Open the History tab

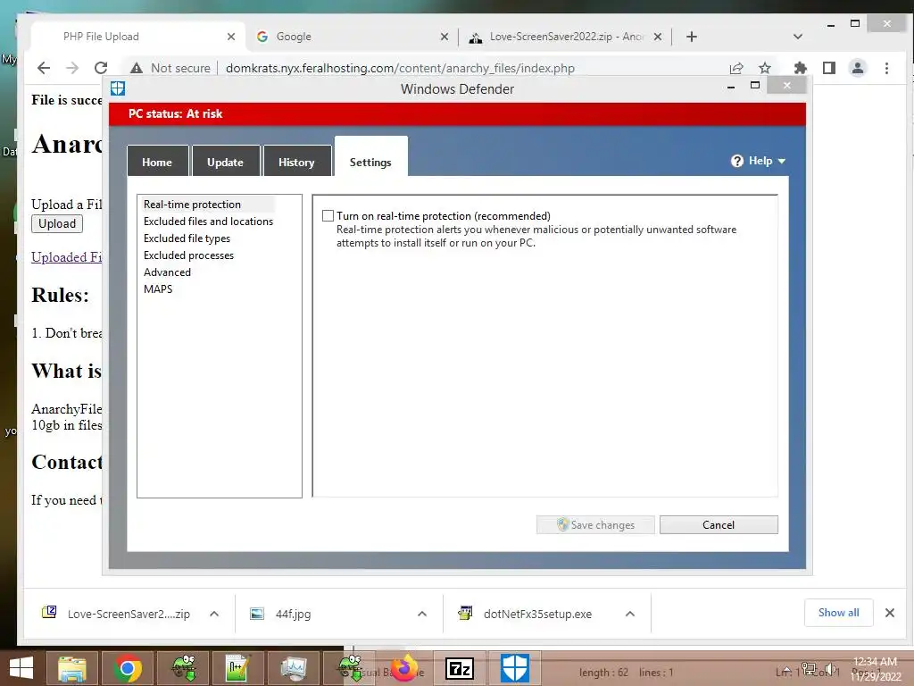pos(296,163)
